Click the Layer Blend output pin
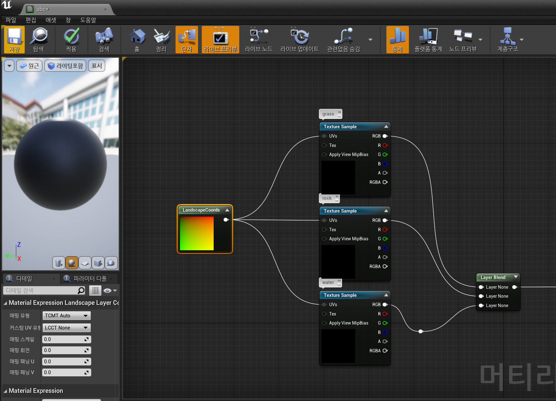Screen dimensions: 556x401 pos(514,287)
